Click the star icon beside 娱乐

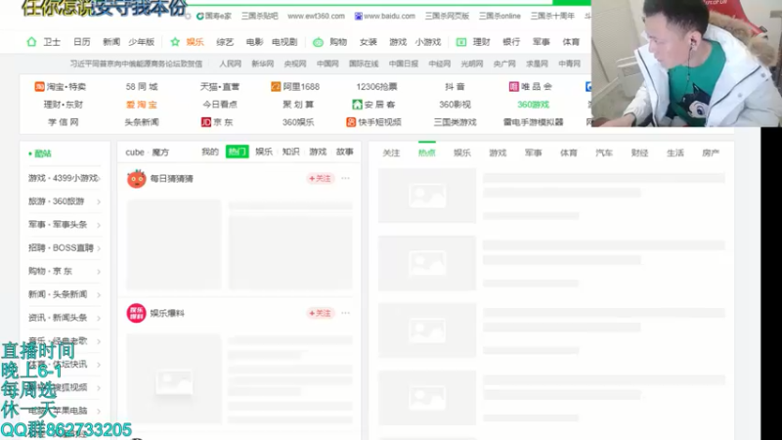pos(175,42)
